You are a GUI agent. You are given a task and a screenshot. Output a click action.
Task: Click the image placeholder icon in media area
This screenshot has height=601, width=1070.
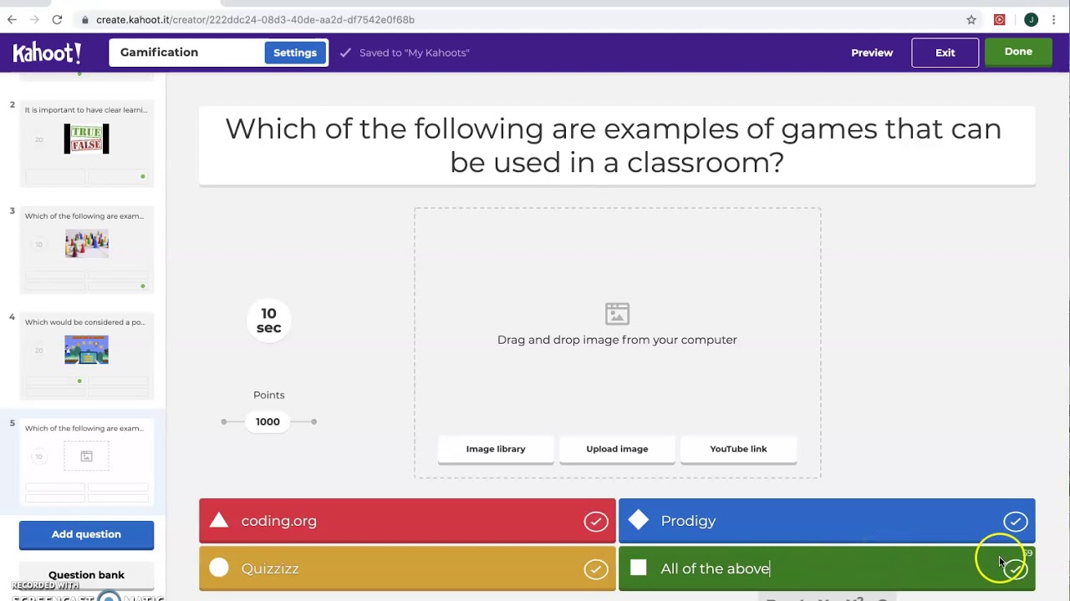617,314
